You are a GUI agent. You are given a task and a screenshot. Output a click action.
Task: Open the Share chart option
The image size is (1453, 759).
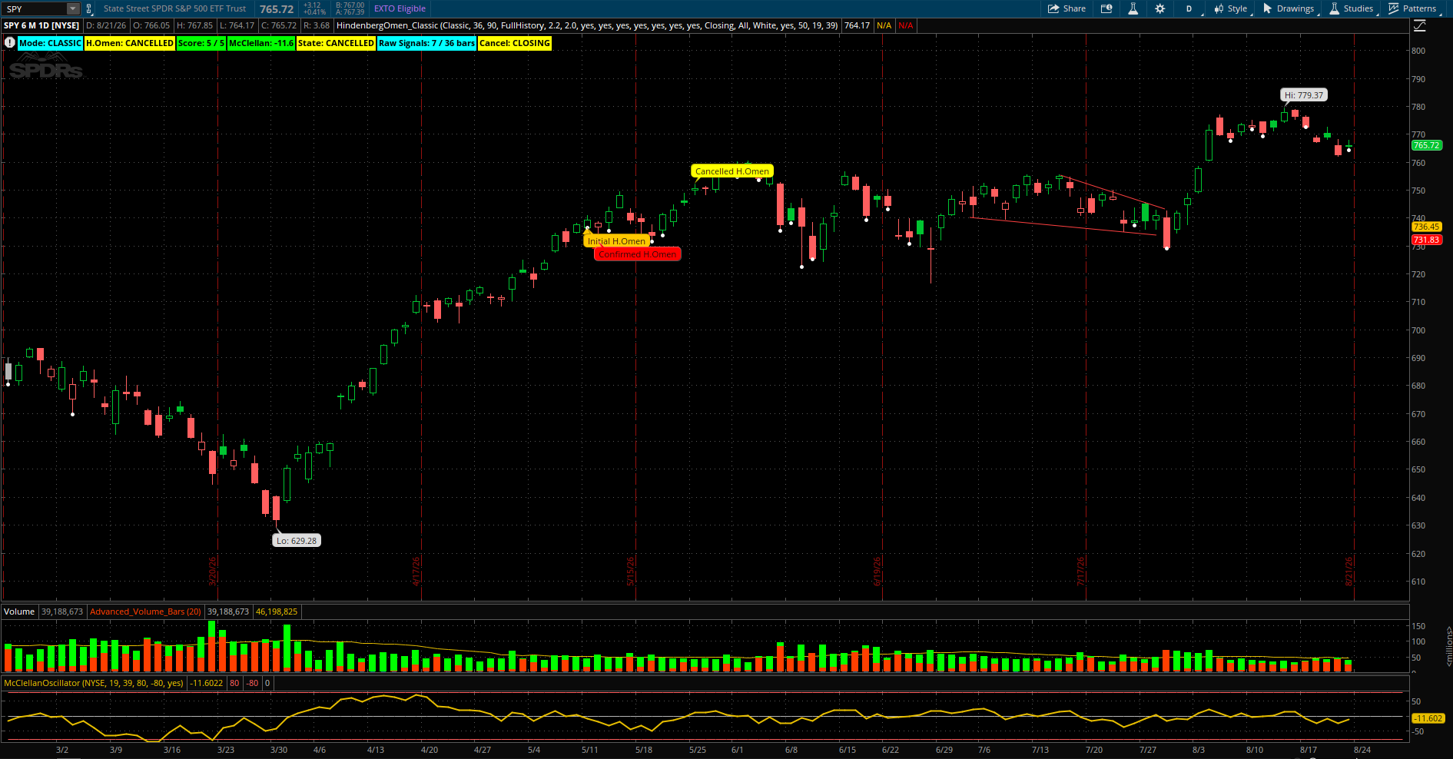pos(1067,9)
